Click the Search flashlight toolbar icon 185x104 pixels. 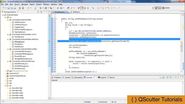71,8
